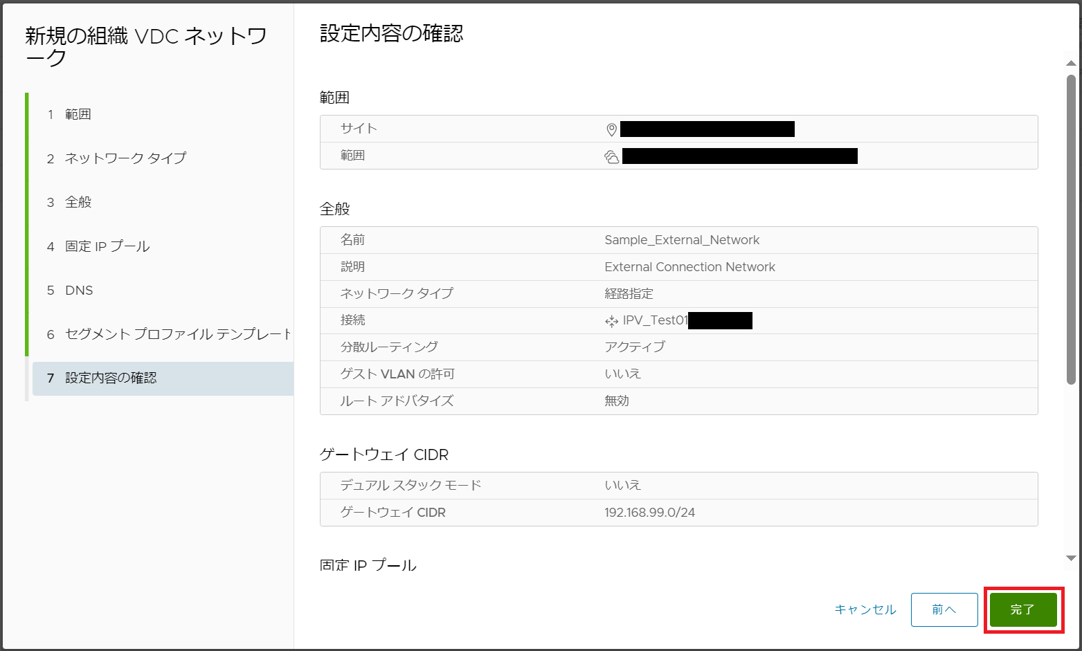The image size is (1082, 651).
Task: Click the External Connection Network description
Action: (x=689, y=267)
